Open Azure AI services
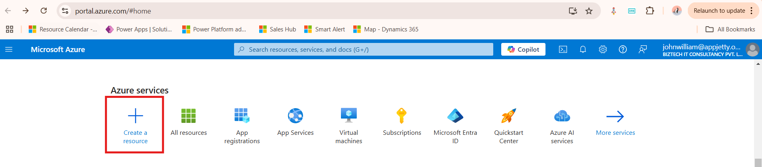 [562, 125]
